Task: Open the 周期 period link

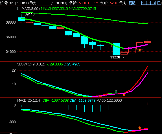Action: [132, 3]
